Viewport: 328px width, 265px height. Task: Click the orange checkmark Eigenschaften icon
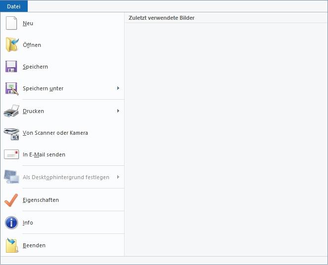[11, 200]
